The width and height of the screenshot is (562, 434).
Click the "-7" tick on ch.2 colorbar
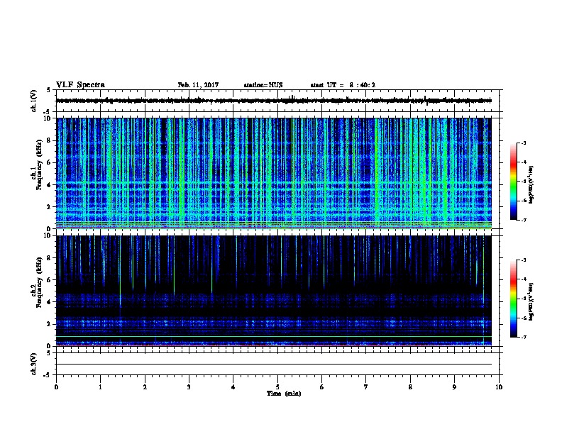tap(523, 337)
